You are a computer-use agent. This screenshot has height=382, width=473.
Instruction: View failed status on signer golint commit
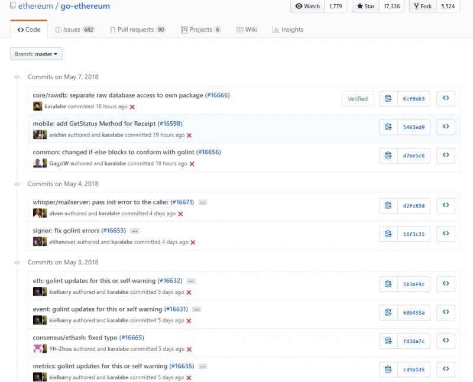[x=193, y=242]
